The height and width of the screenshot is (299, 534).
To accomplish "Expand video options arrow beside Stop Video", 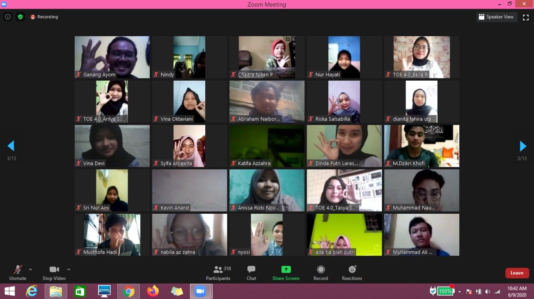I will coord(69,269).
